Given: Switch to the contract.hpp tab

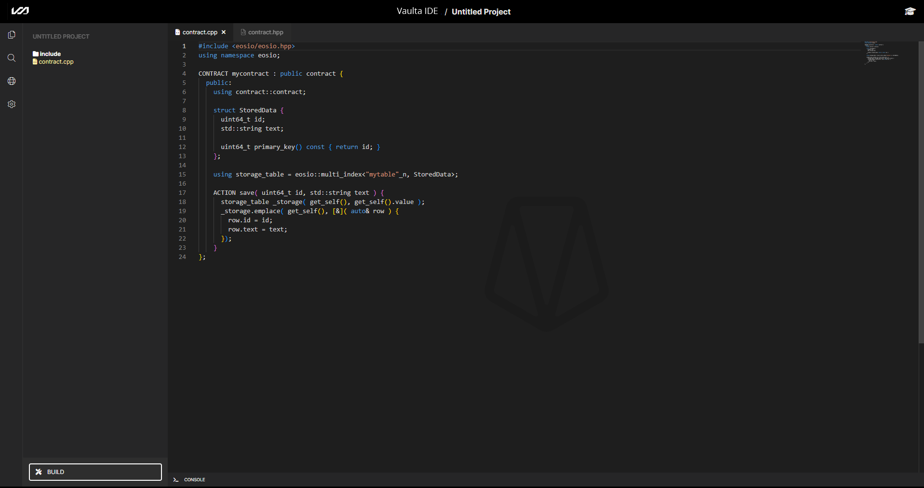Looking at the screenshot, I should (265, 32).
